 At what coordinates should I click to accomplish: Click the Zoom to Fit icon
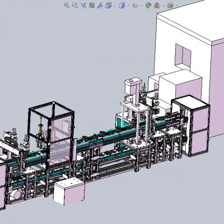point(67,6)
